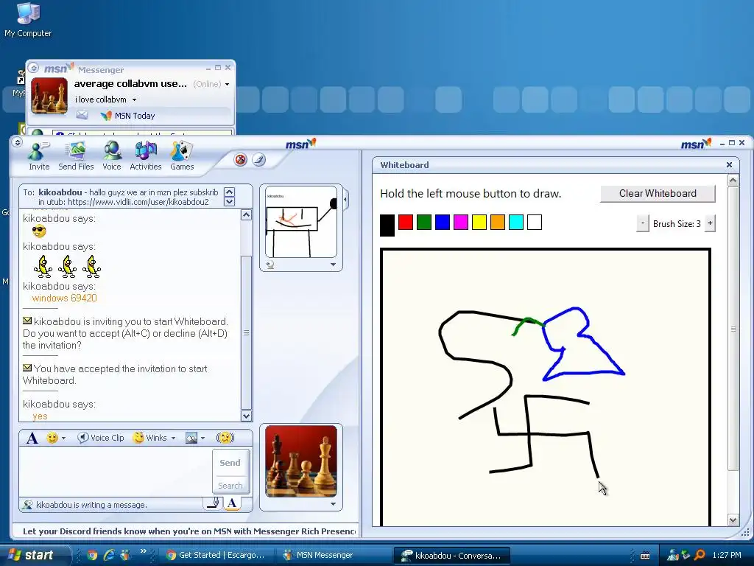The image size is (754, 566).
Task: Decrease the brush size
Action: tap(642, 223)
